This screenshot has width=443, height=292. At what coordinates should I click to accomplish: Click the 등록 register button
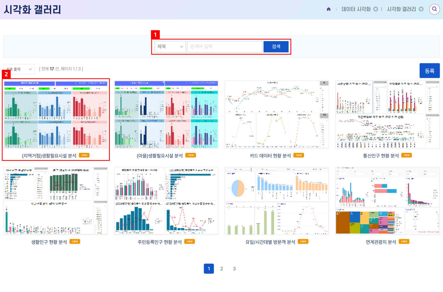click(429, 71)
